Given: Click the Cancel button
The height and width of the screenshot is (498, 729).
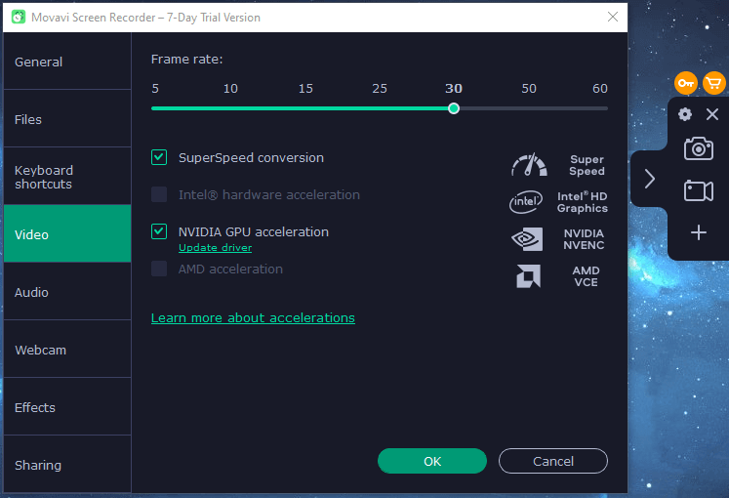Looking at the screenshot, I should (552, 461).
